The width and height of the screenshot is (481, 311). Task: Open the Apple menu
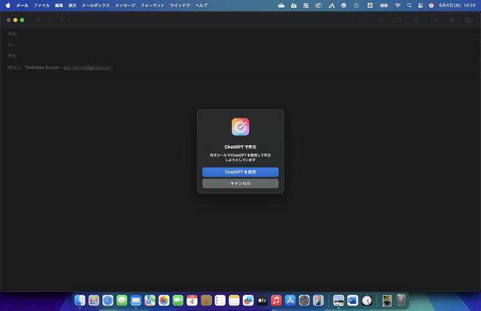[x=8, y=5]
